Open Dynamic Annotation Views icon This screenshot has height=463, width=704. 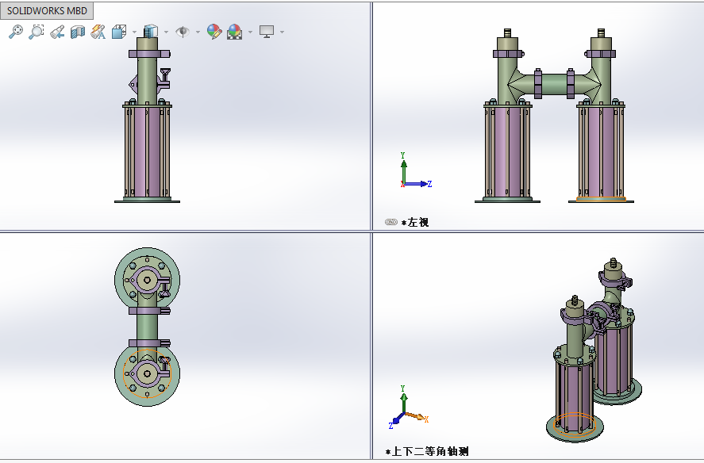coord(98,32)
